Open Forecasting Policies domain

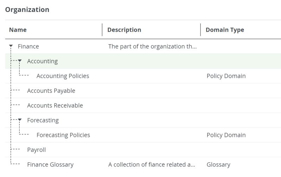(63, 135)
